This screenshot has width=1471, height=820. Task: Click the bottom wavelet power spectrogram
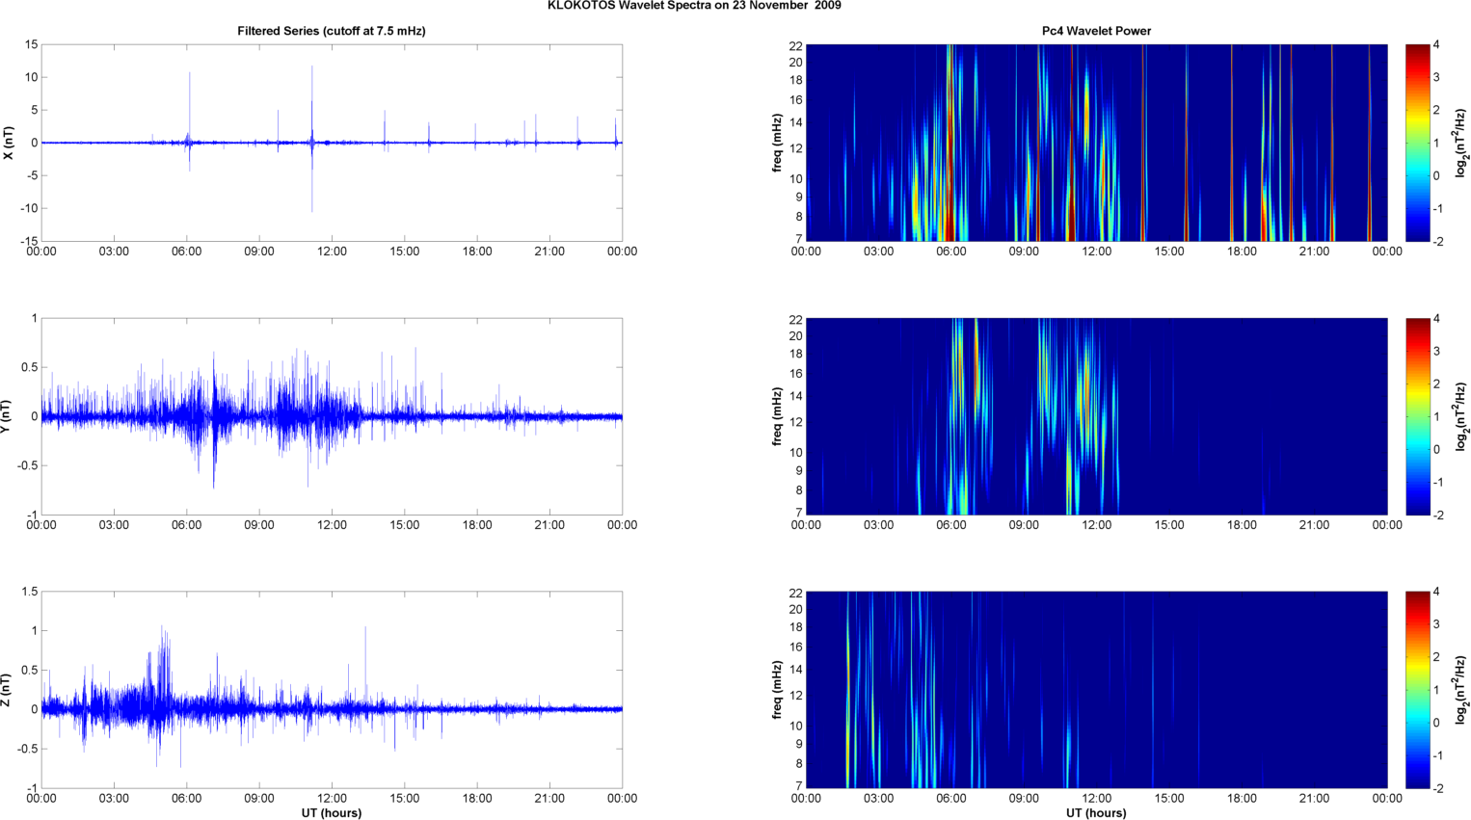point(1096,690)
